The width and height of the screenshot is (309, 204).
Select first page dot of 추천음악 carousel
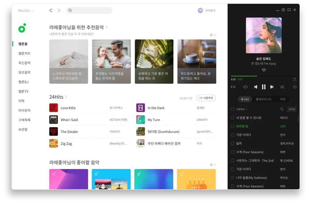point(211,35)
